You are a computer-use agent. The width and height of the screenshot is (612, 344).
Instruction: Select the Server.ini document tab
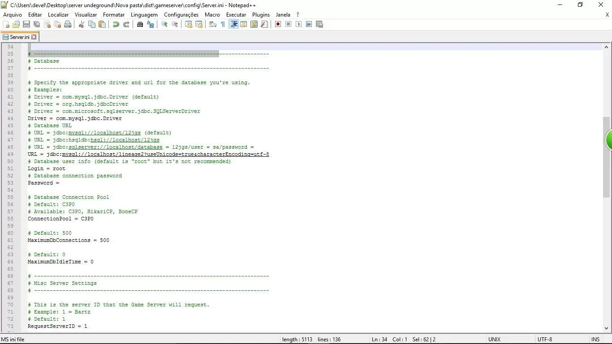click(20, 37)
